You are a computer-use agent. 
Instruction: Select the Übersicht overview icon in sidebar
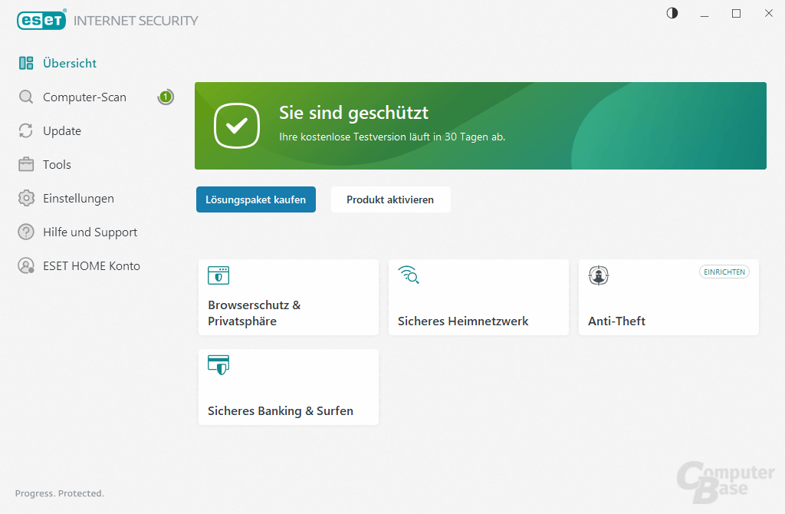[27, 63]
